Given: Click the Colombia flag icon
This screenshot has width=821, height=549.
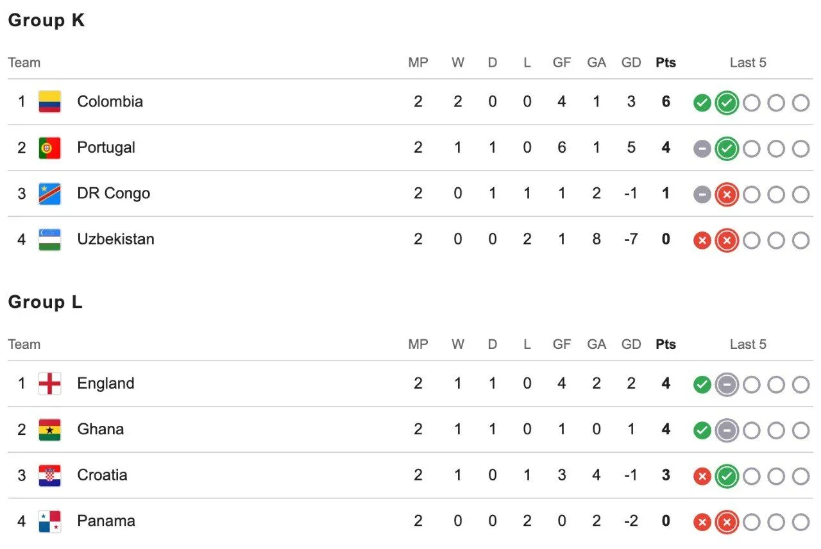Looking at the screenshot, I should coord(49,101).
